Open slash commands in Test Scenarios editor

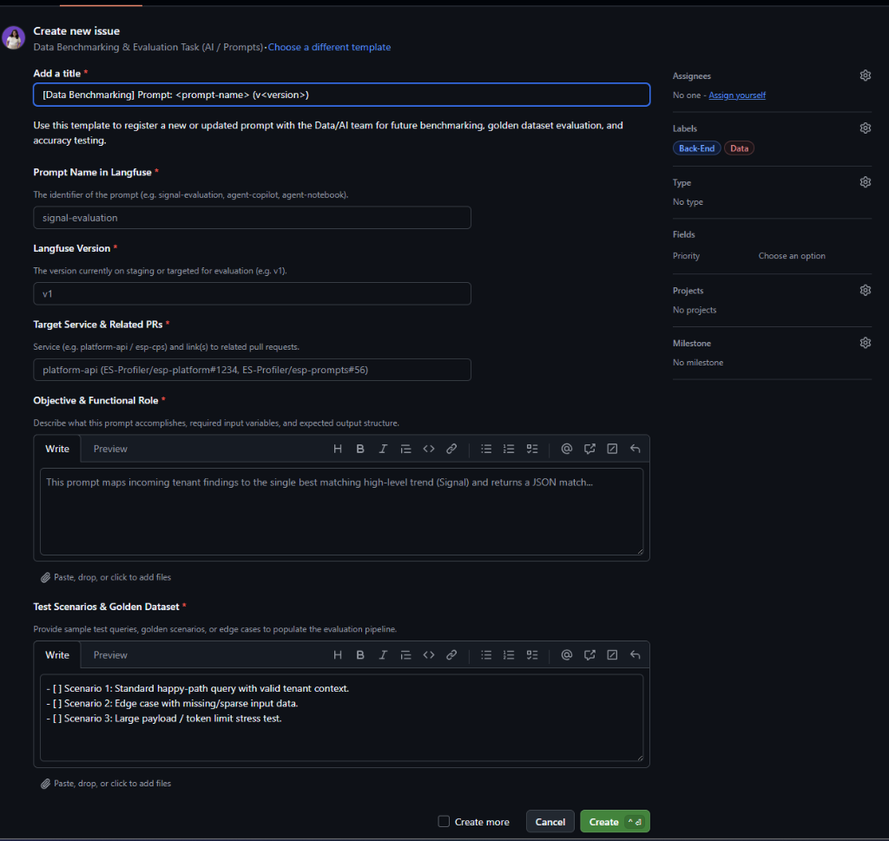pos(612,655)
